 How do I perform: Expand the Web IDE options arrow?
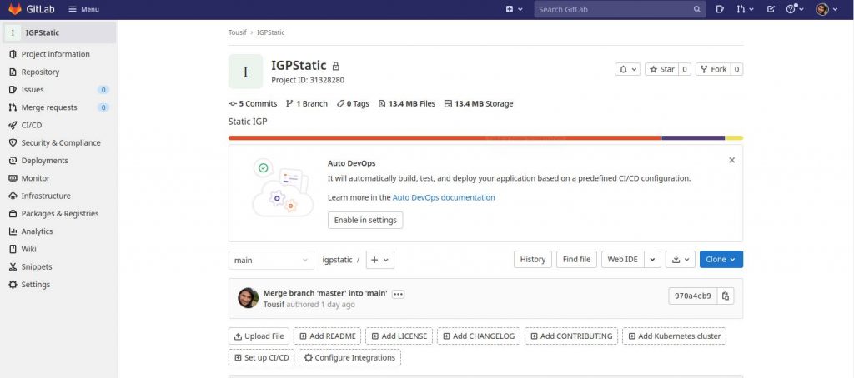[x=652, y=260]
